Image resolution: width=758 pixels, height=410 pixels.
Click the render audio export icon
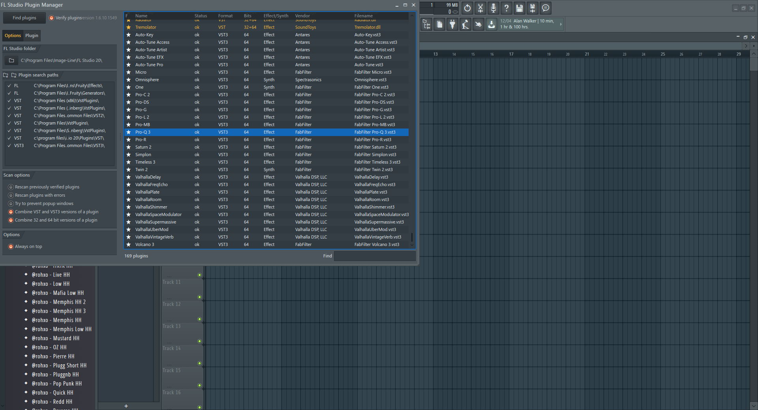tap(533, 8)
